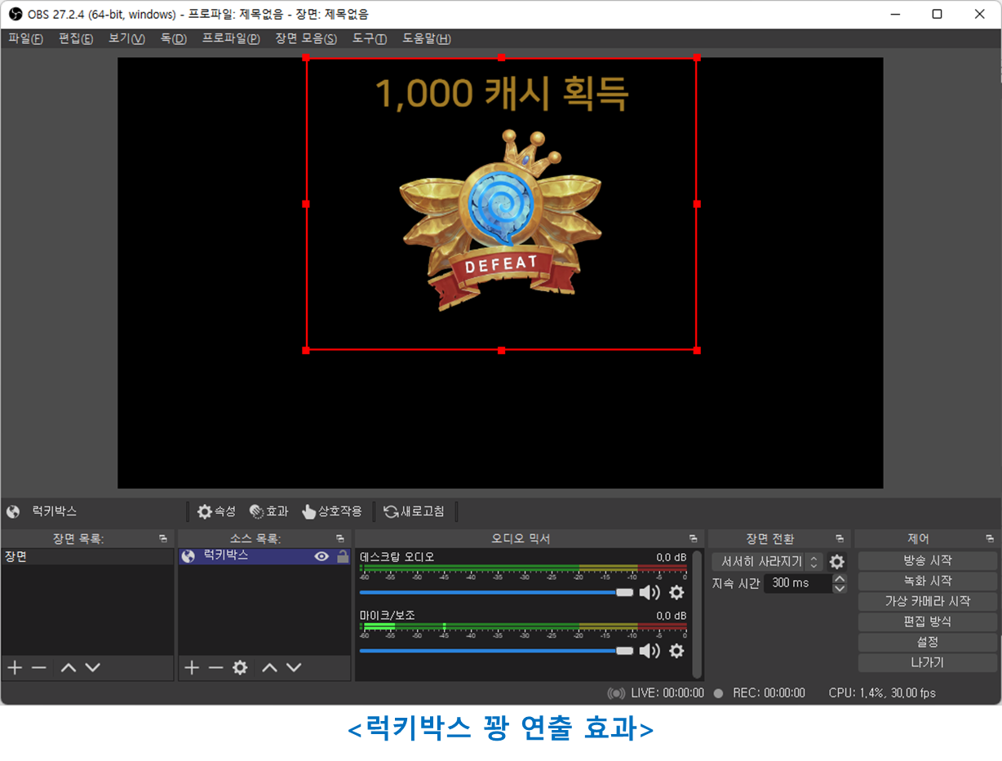Mute 데스크탑 오디오 with the speaker icon
This screenshot has height=761, width=1002.
650,593
